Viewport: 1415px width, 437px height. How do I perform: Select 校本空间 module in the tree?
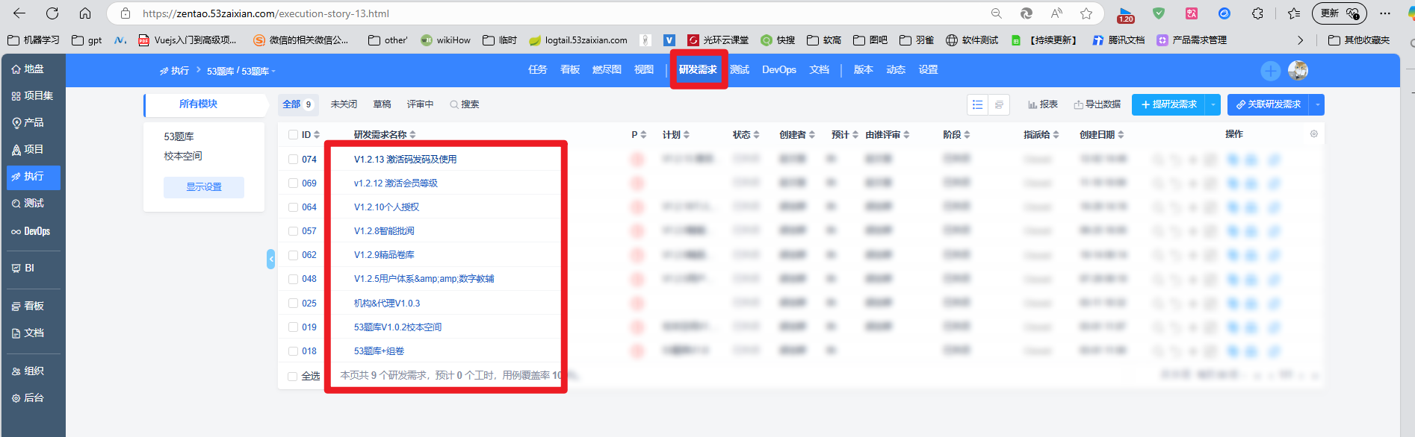click(183, 156)
